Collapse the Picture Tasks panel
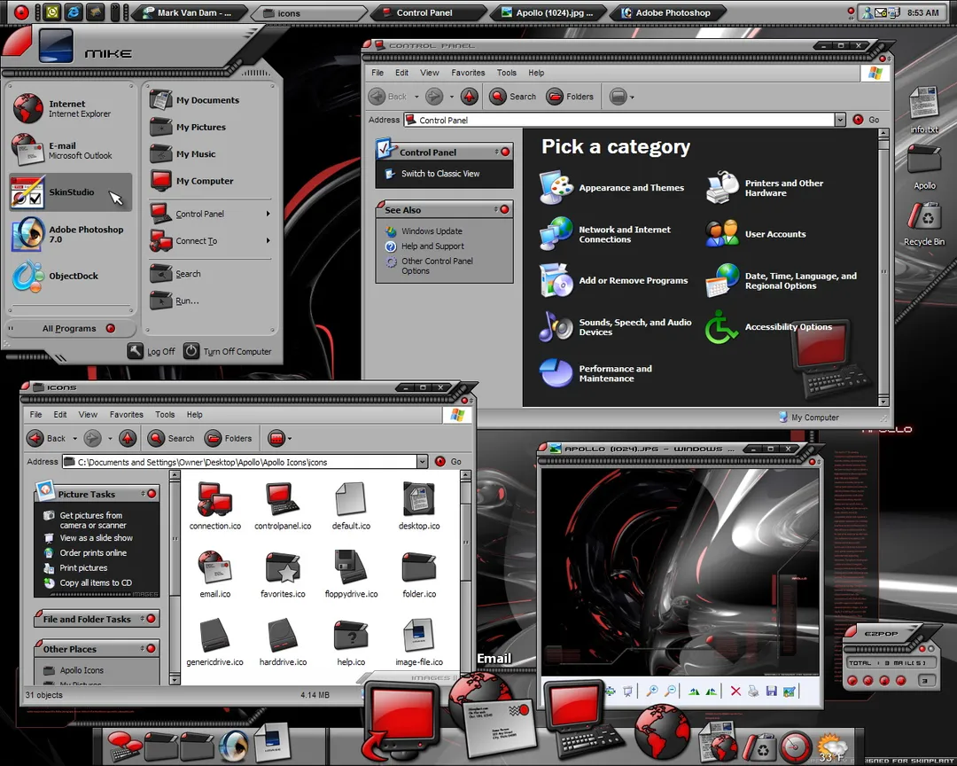Image resolution: width=957 pixels, height=766 pixels. pos(152,494)
